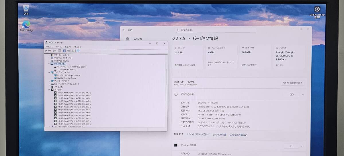Open the システムの詳細設定 link

tap(238, 134)
